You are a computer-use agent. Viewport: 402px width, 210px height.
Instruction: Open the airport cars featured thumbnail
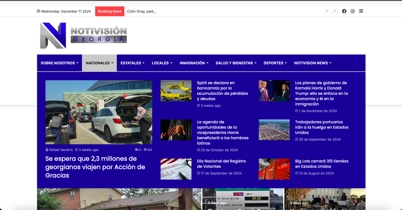coord(98,112)
